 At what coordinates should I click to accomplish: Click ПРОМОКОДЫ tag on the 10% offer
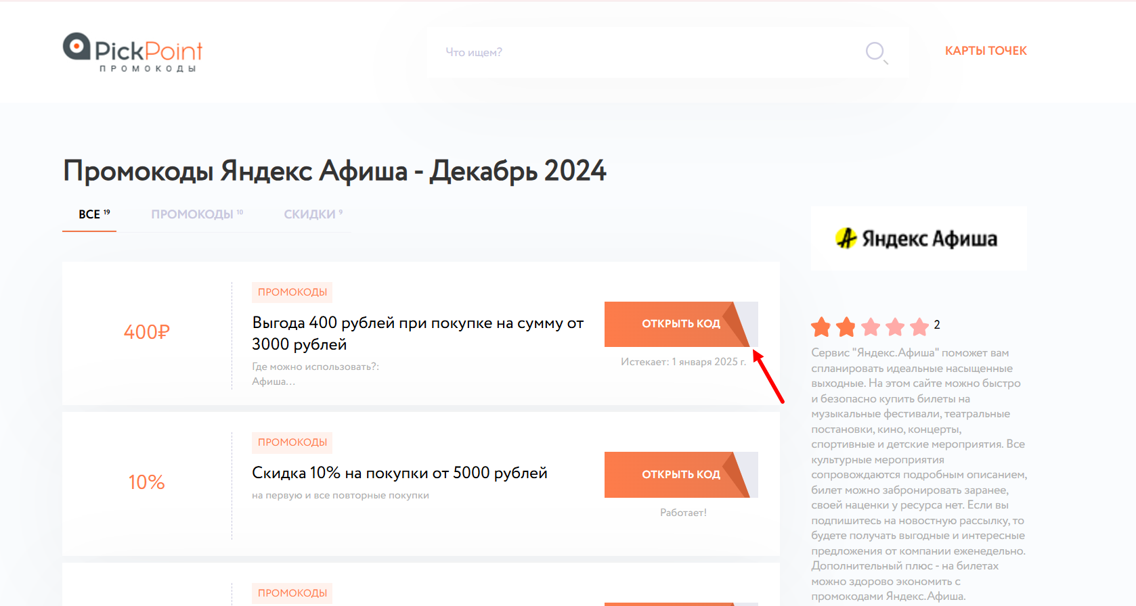point(292,442)
